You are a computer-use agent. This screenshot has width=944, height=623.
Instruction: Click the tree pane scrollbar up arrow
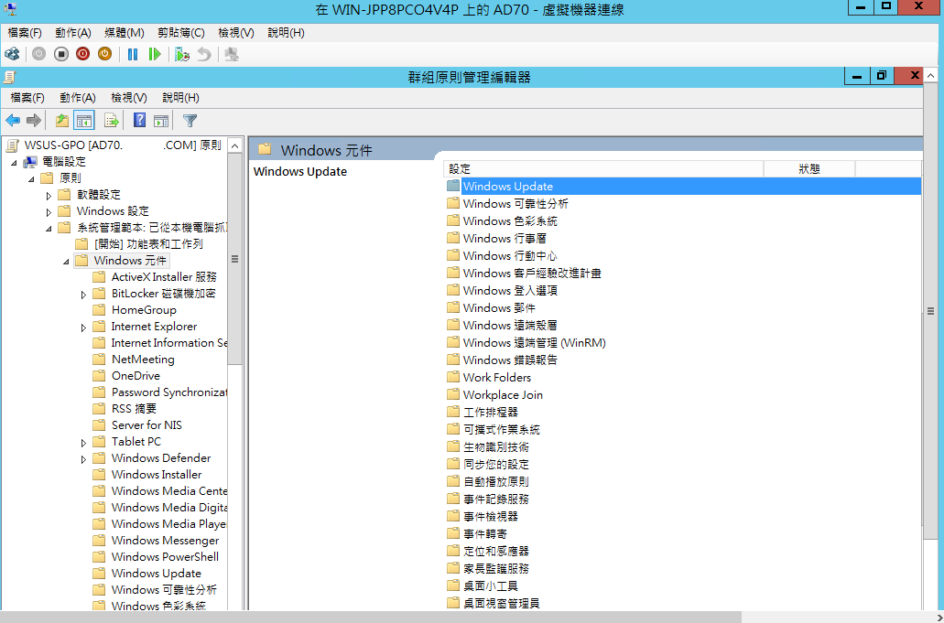234,145
